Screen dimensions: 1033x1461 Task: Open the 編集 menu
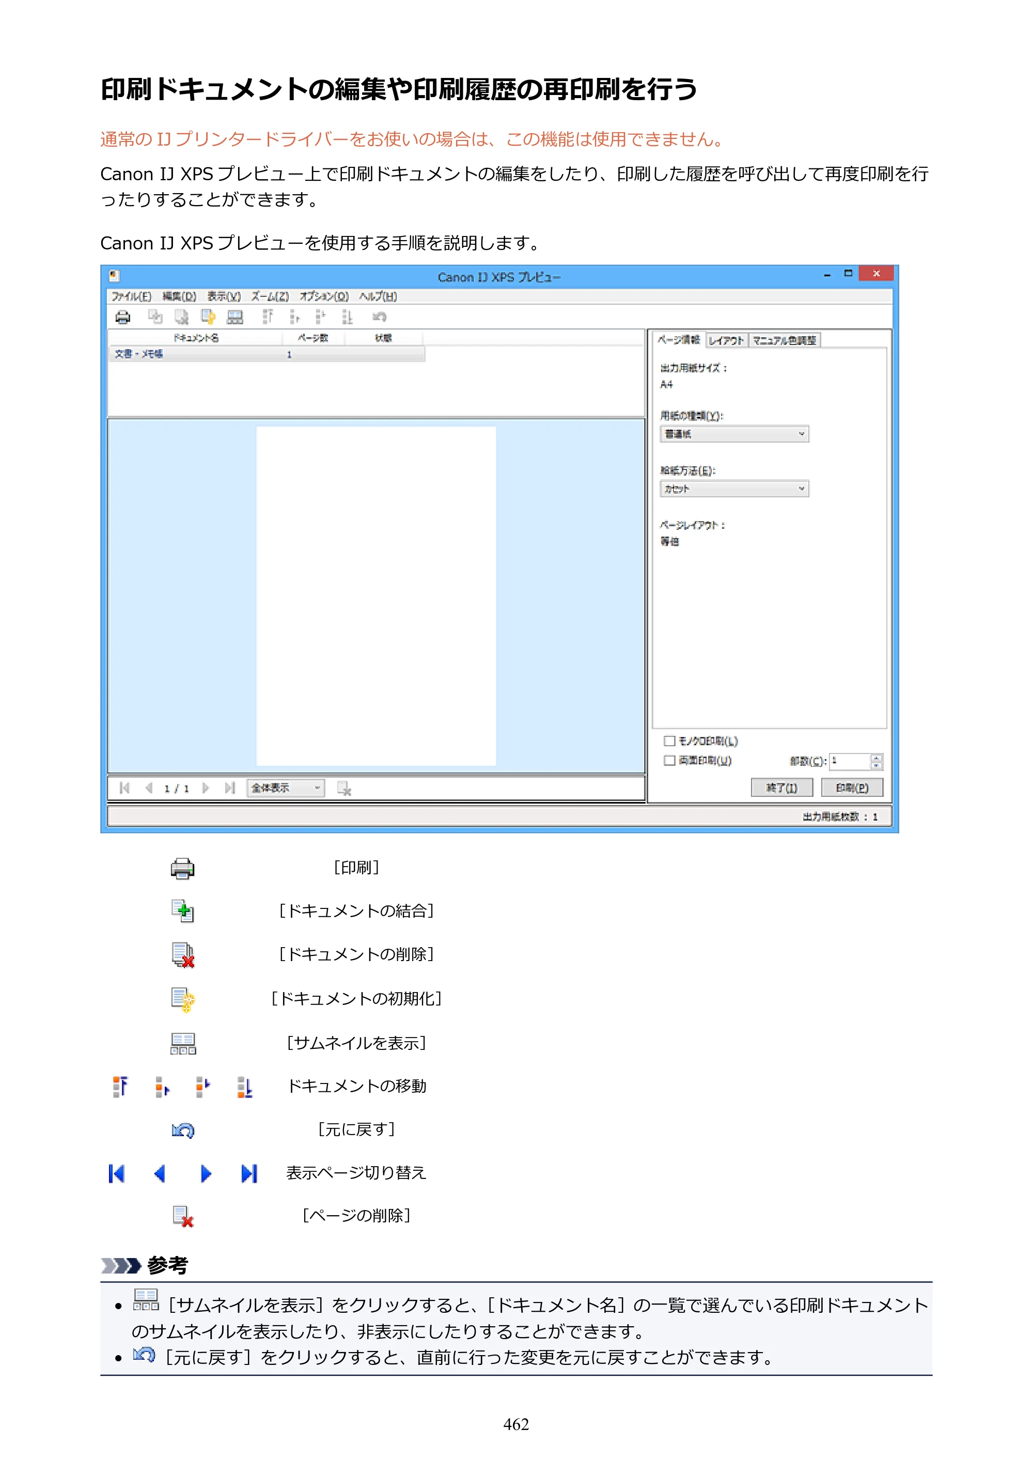click(179, 296)
